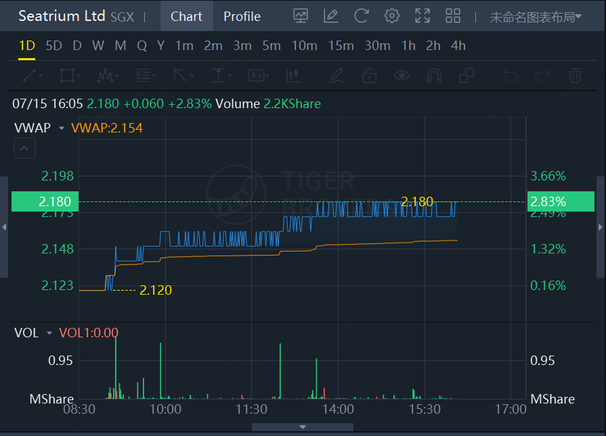
Task: Toggle drawings visibility eye icon
Action: click(x=402, y=76)
